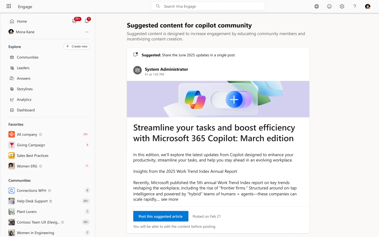Open the globe network icon in the header
The image size is (379, 237).
tap(317, 6)
